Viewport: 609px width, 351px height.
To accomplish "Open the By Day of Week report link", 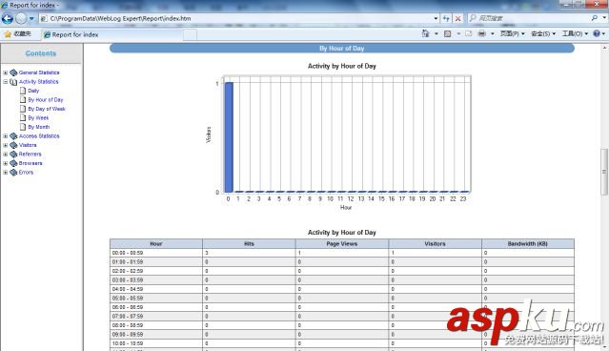I will 47,109.
